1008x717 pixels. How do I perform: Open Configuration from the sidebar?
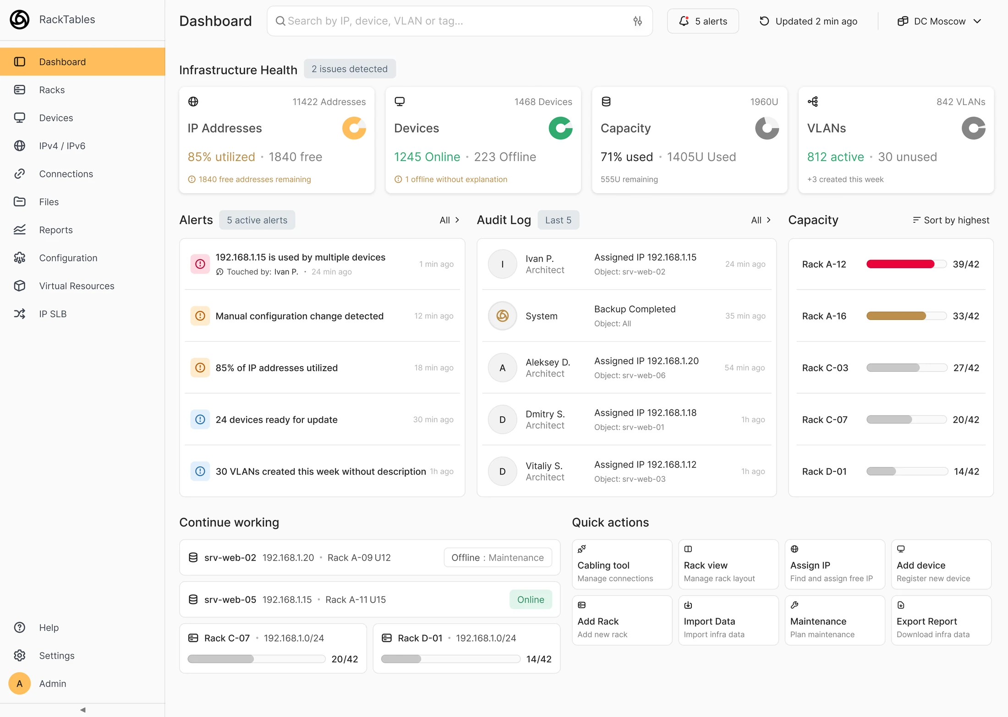tap(82, 257)
